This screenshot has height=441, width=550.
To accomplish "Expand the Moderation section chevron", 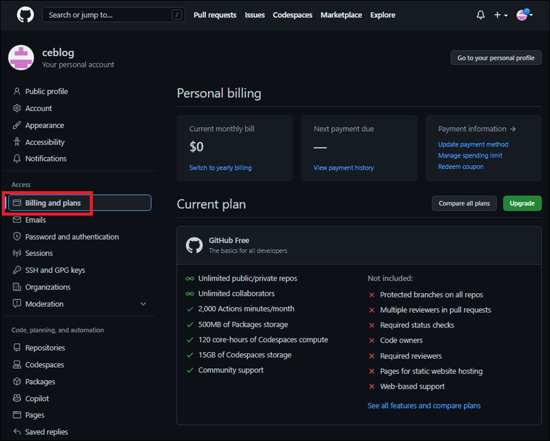I will (x=143, y=304).
